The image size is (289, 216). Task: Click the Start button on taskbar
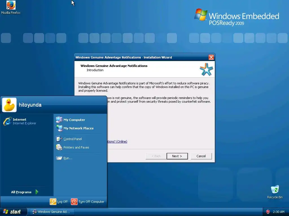coord(13,212)
